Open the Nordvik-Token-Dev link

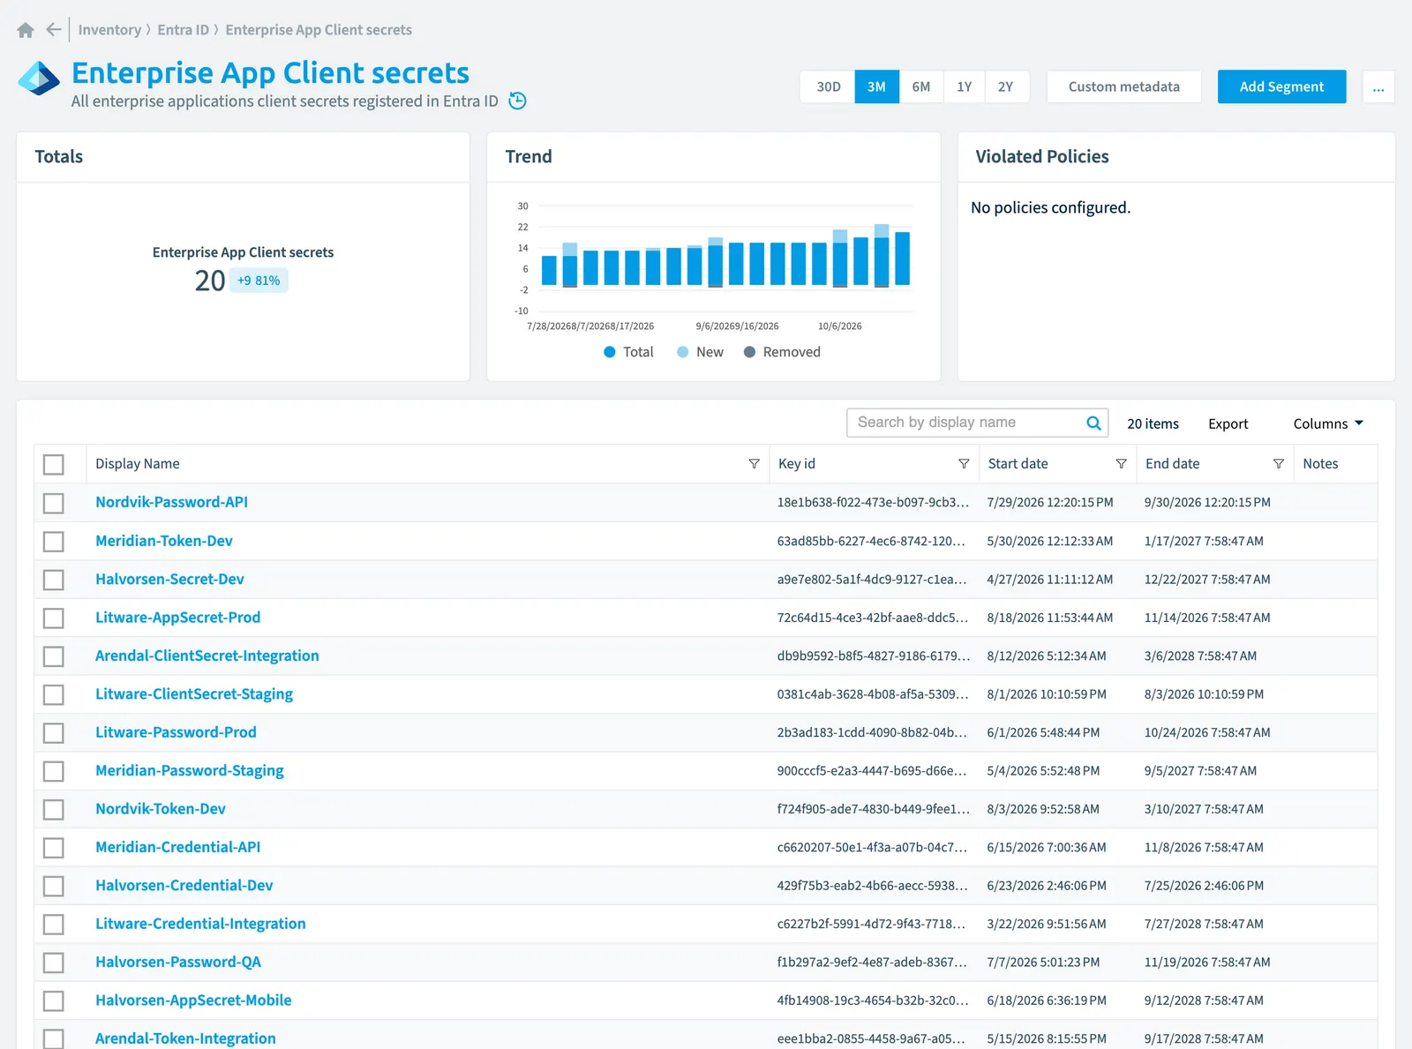161,809
